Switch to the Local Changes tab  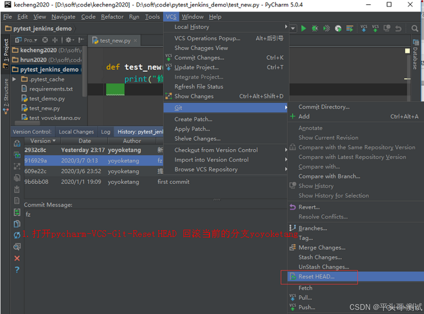click(76, 132)
